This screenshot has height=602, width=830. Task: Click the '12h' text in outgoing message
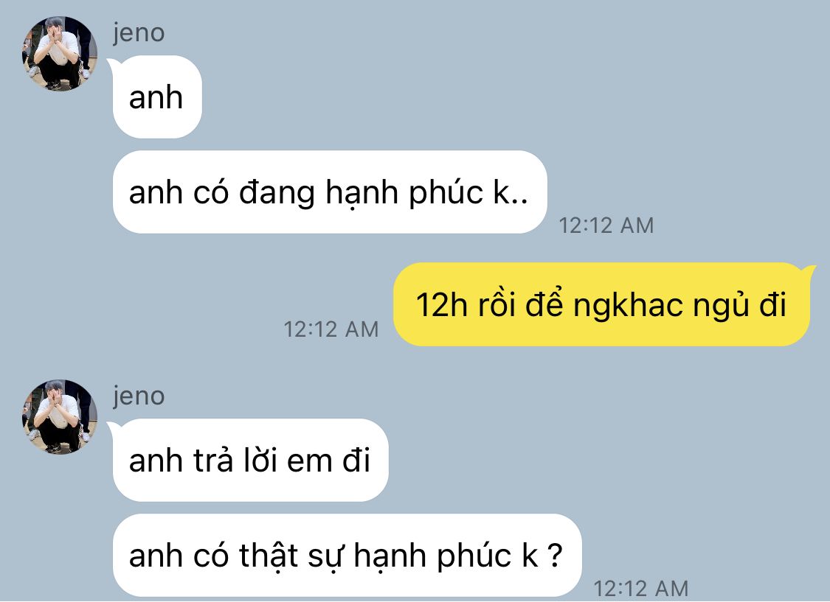tap(442, 305)
